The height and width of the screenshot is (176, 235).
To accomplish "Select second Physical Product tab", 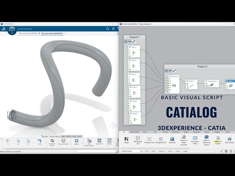I will click(x=52, y=33).
